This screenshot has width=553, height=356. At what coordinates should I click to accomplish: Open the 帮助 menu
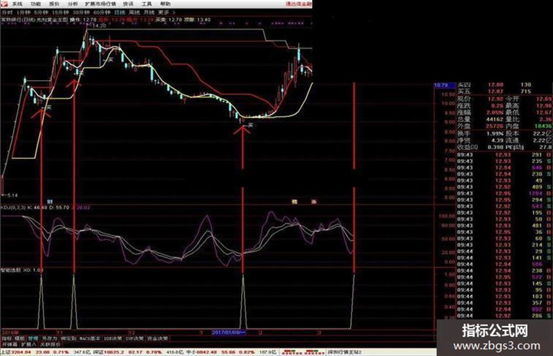(x=165, y=4)
